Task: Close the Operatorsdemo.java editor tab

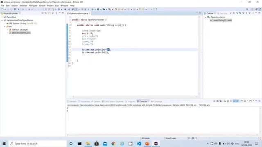Action: [90, 13]
